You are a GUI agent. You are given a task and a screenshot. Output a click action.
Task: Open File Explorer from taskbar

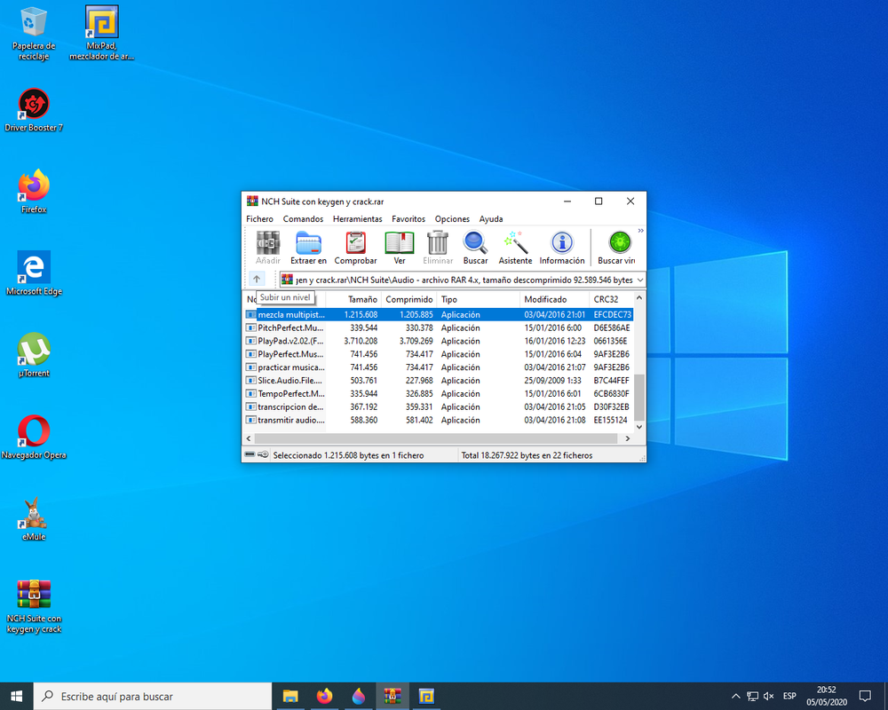pos(290,696)
